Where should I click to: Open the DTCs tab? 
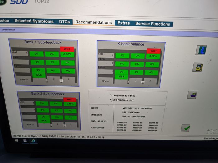(64, 22)
